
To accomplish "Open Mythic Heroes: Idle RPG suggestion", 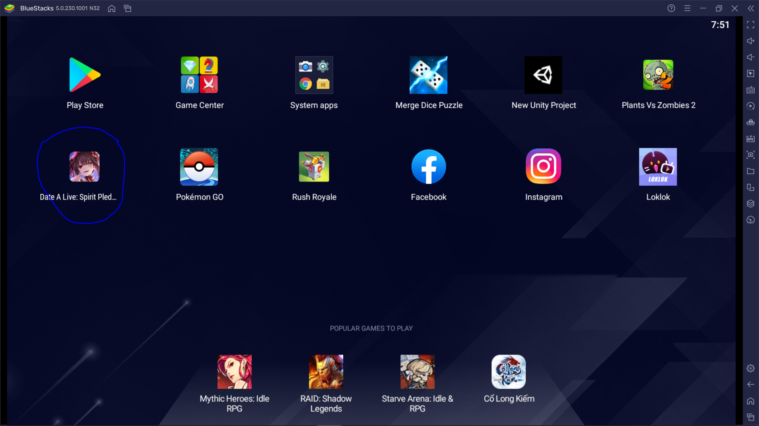I will click(234, 372).
